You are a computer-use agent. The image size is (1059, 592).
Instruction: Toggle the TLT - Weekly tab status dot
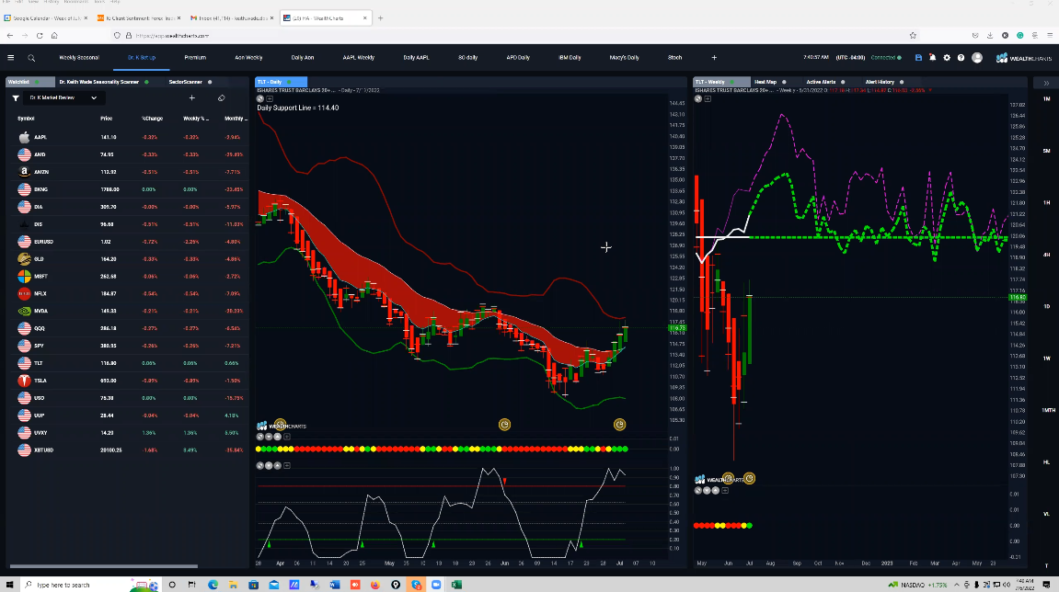732,83
